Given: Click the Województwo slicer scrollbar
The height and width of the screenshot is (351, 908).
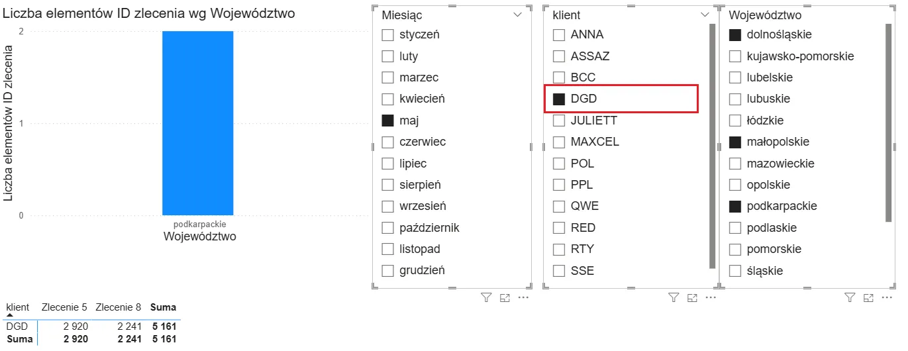Looking at the screenshot, I should pos(889,123).
